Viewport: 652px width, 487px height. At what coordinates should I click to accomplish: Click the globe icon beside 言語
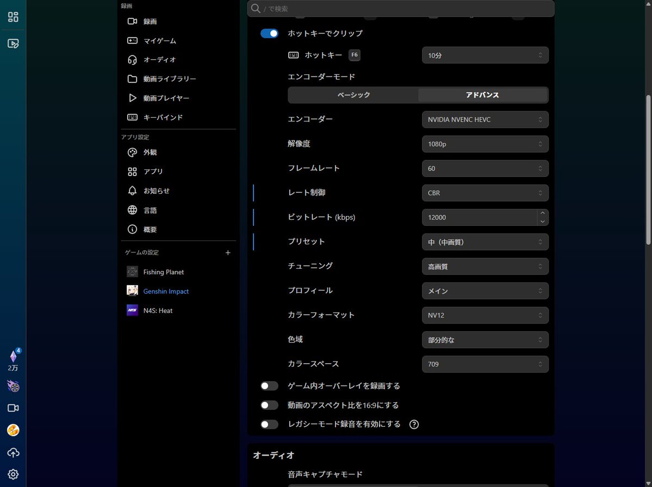pyautogui.click(x=132, y=210)
